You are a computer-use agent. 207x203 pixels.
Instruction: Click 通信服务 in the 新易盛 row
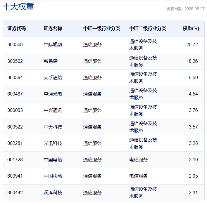(92, 61)
